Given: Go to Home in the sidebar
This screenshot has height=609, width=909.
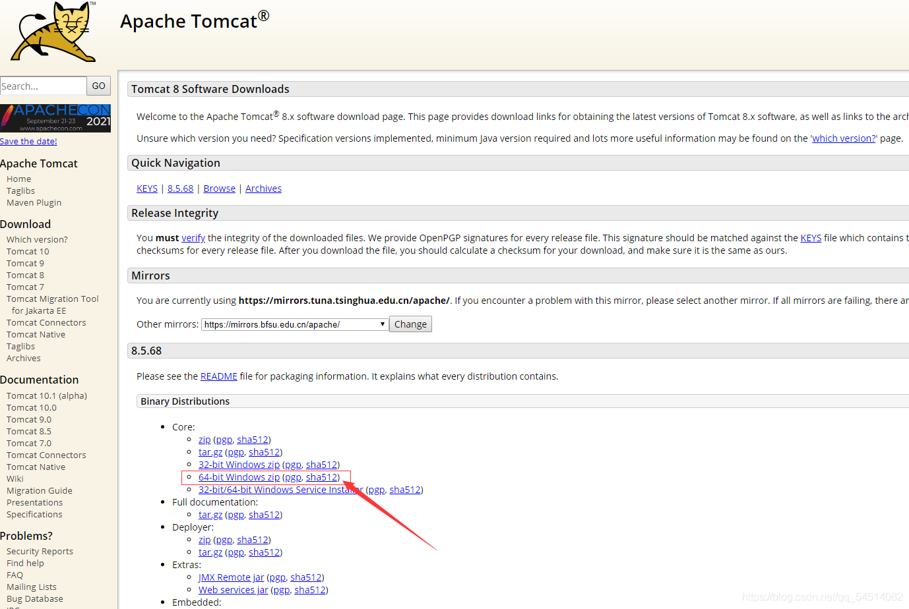Looking at the screenshot, I should 19,179.
